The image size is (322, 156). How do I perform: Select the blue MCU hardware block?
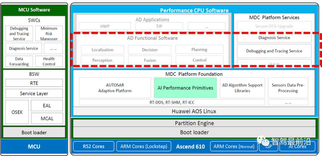pyautogui.click(x=34, y=146)
